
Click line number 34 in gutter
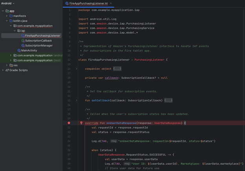69,141
